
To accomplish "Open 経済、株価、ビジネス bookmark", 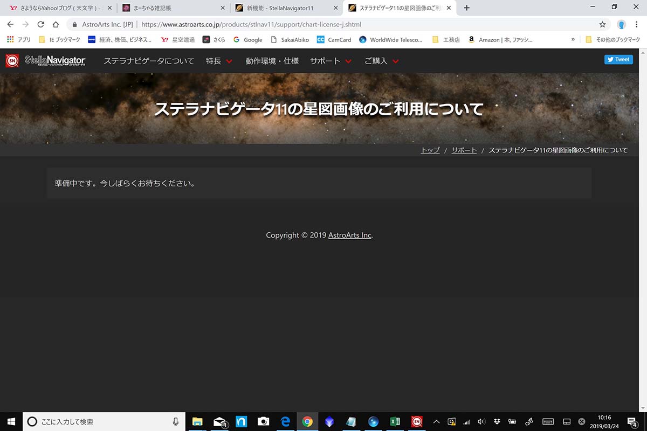I will tap(120, 39).
